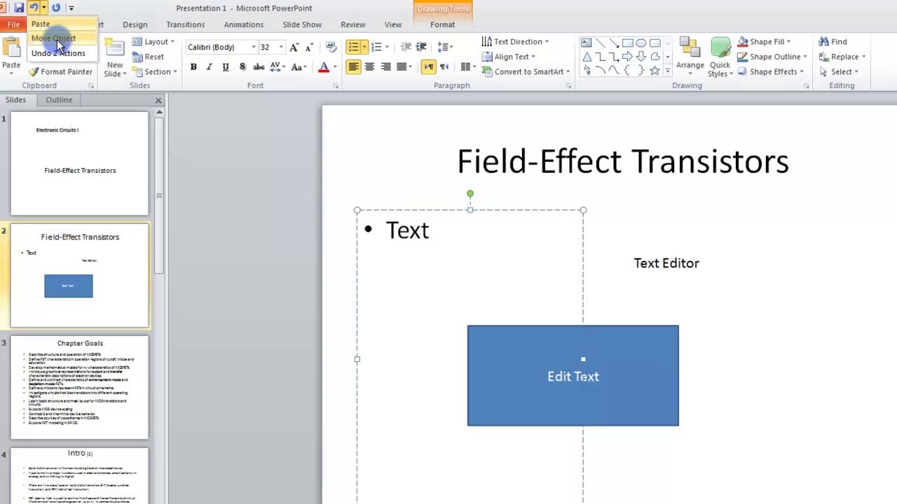Toggle Justify text alignment
This screenshot has width=897, height=504.
click(402, 67)
